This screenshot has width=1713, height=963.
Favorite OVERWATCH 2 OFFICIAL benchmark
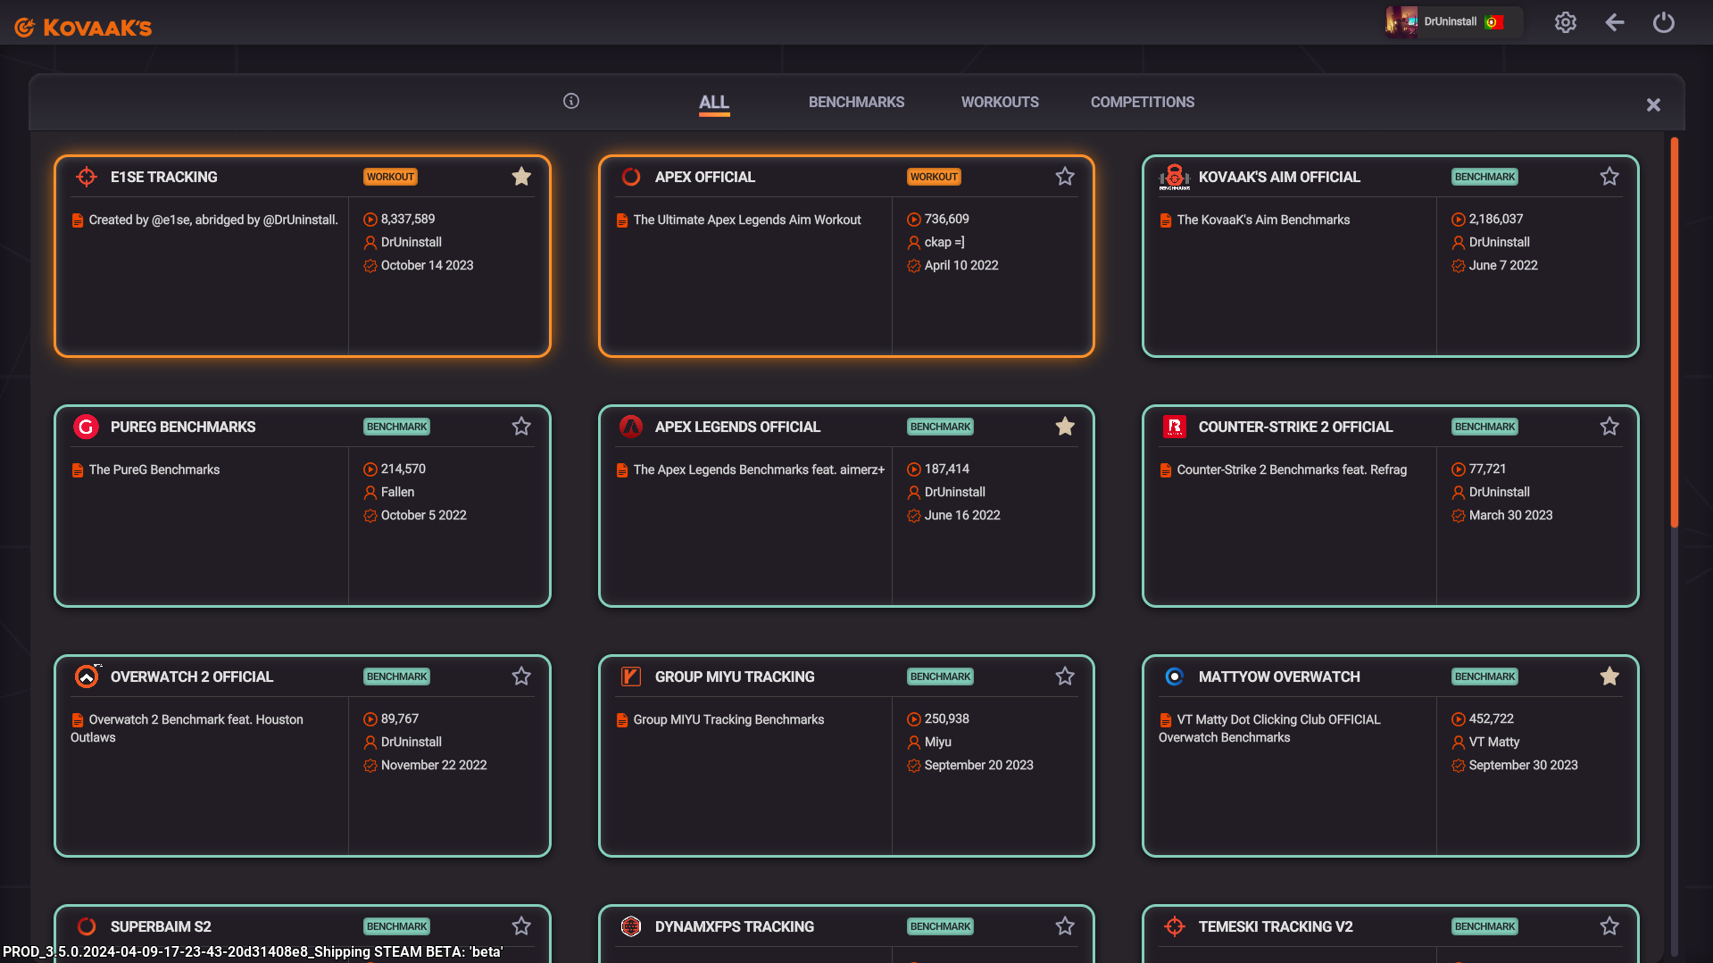coord(521,677)
